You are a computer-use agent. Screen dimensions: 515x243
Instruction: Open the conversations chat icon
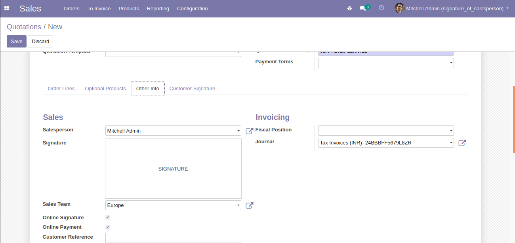[362, 8]
